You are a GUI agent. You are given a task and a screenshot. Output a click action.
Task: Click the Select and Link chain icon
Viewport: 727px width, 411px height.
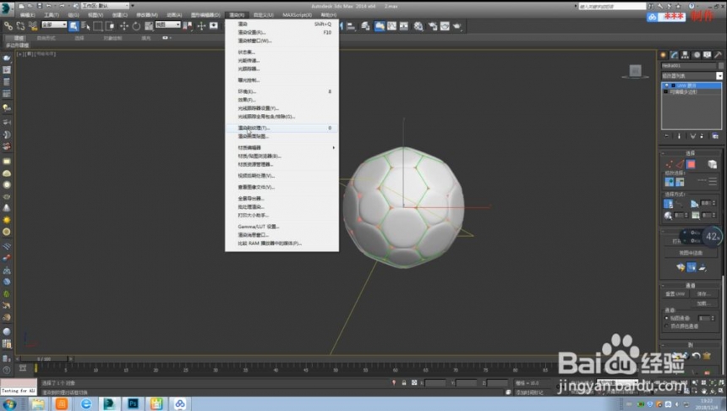pyautogui.click(x=8, y=26)
